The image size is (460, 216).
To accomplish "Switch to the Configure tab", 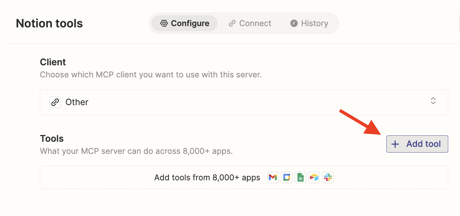I will click(x=184, y=23).
